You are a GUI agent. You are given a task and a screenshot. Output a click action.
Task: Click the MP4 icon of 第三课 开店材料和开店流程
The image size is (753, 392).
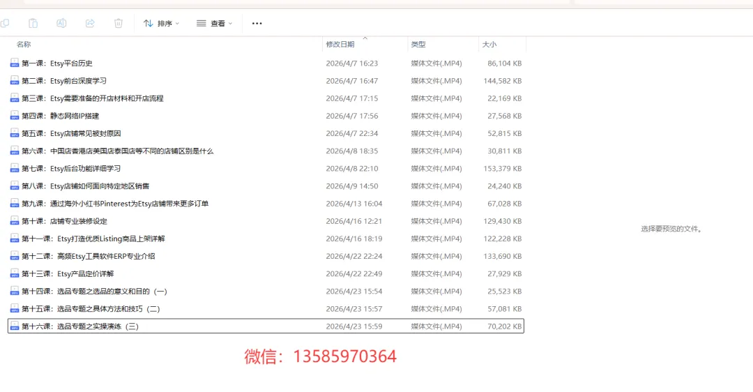point(15,98)
